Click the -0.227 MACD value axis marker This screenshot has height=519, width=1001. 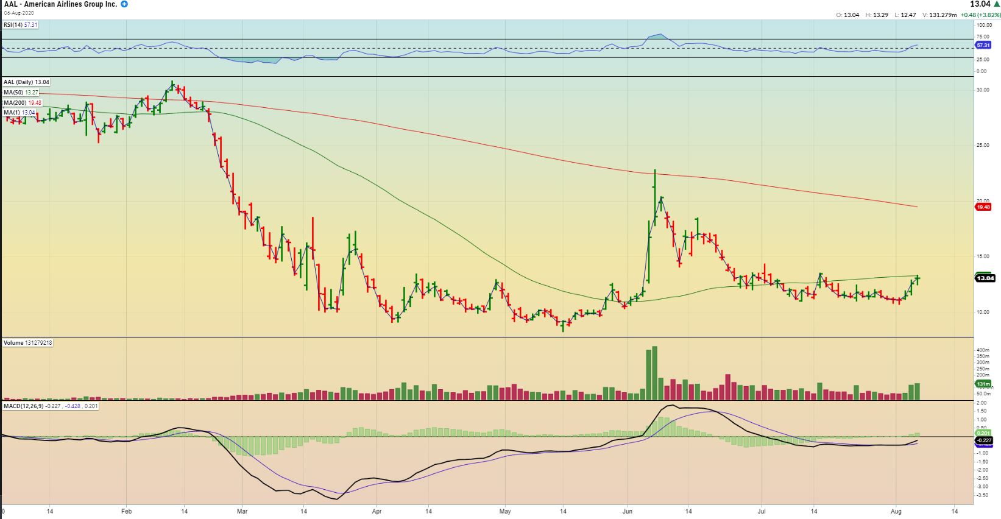click(984, 440)
